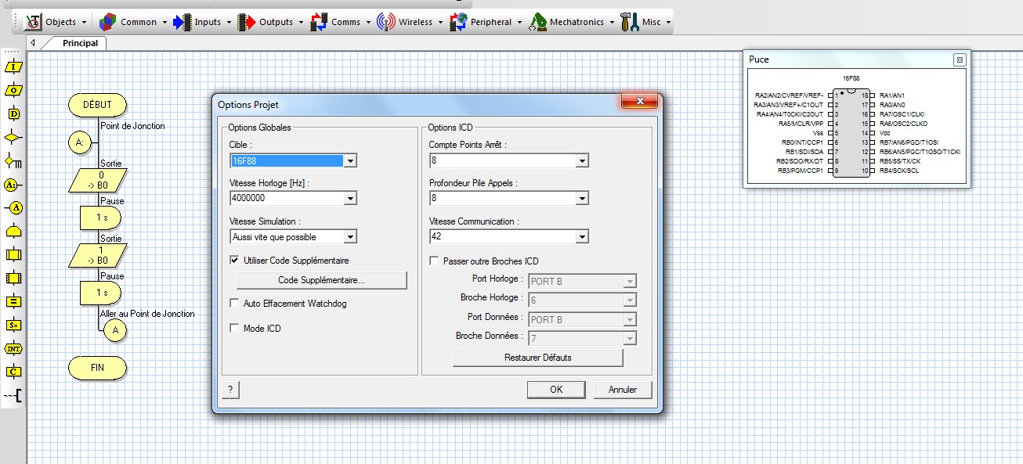Select the connection point declare icon

pyautogui.click(x=12, y=185)
